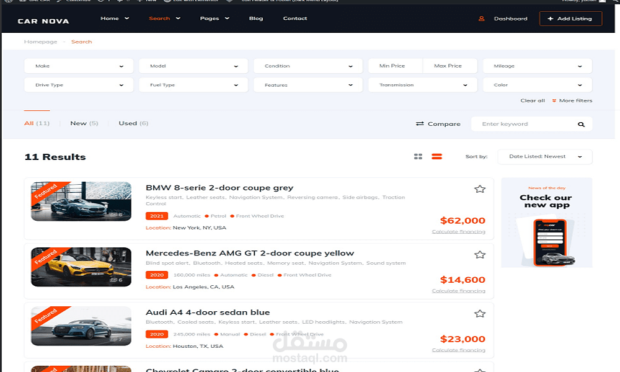
Task: Click the user account icon
Action: click(481, 19)
